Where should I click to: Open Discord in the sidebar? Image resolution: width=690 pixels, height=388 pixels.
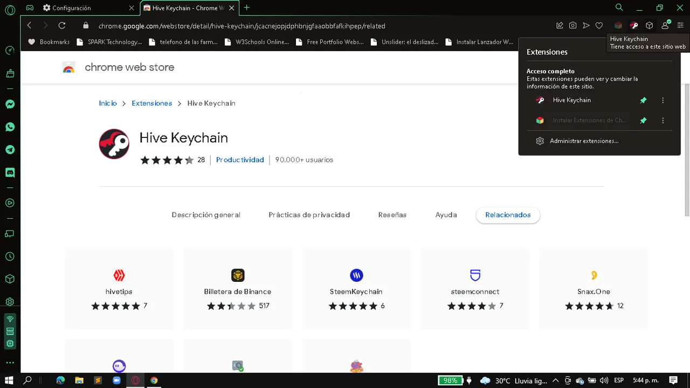tap(10, 172)
